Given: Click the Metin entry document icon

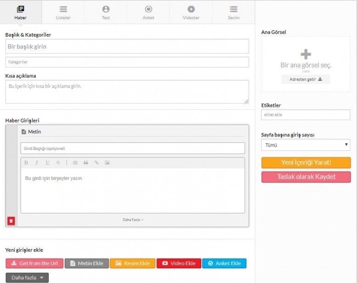Looking at the screenshot, I should (23, 132).
